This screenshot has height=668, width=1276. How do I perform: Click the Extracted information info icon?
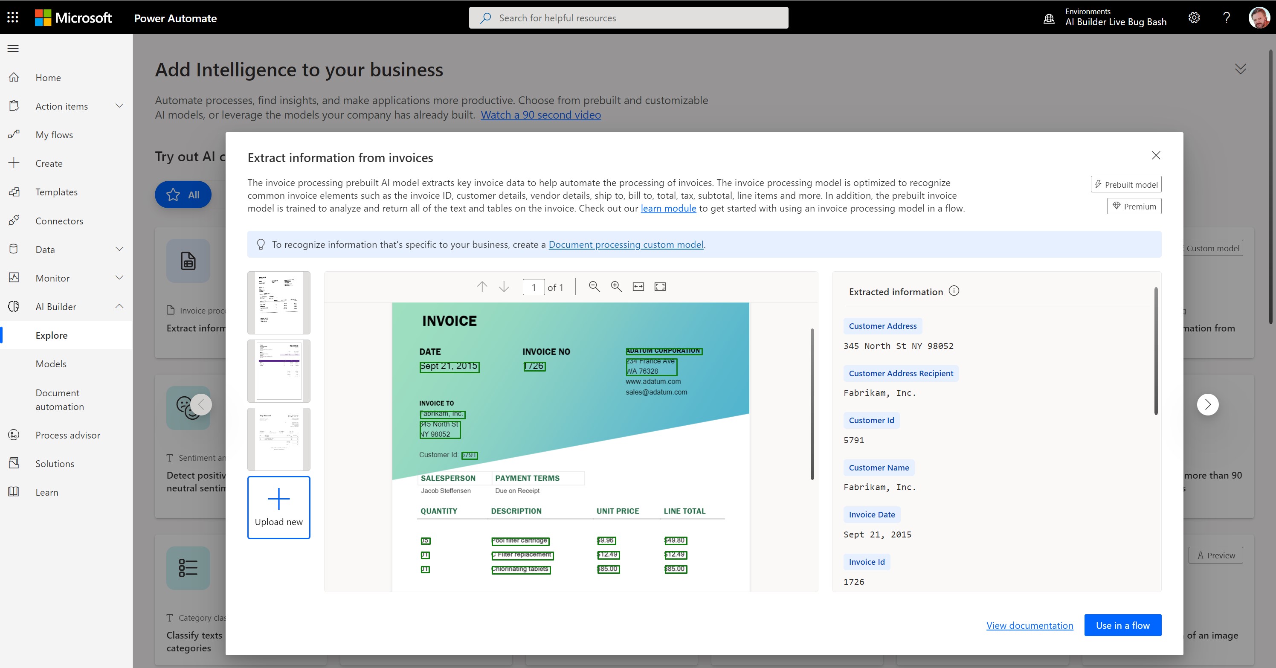coord(954,291)
